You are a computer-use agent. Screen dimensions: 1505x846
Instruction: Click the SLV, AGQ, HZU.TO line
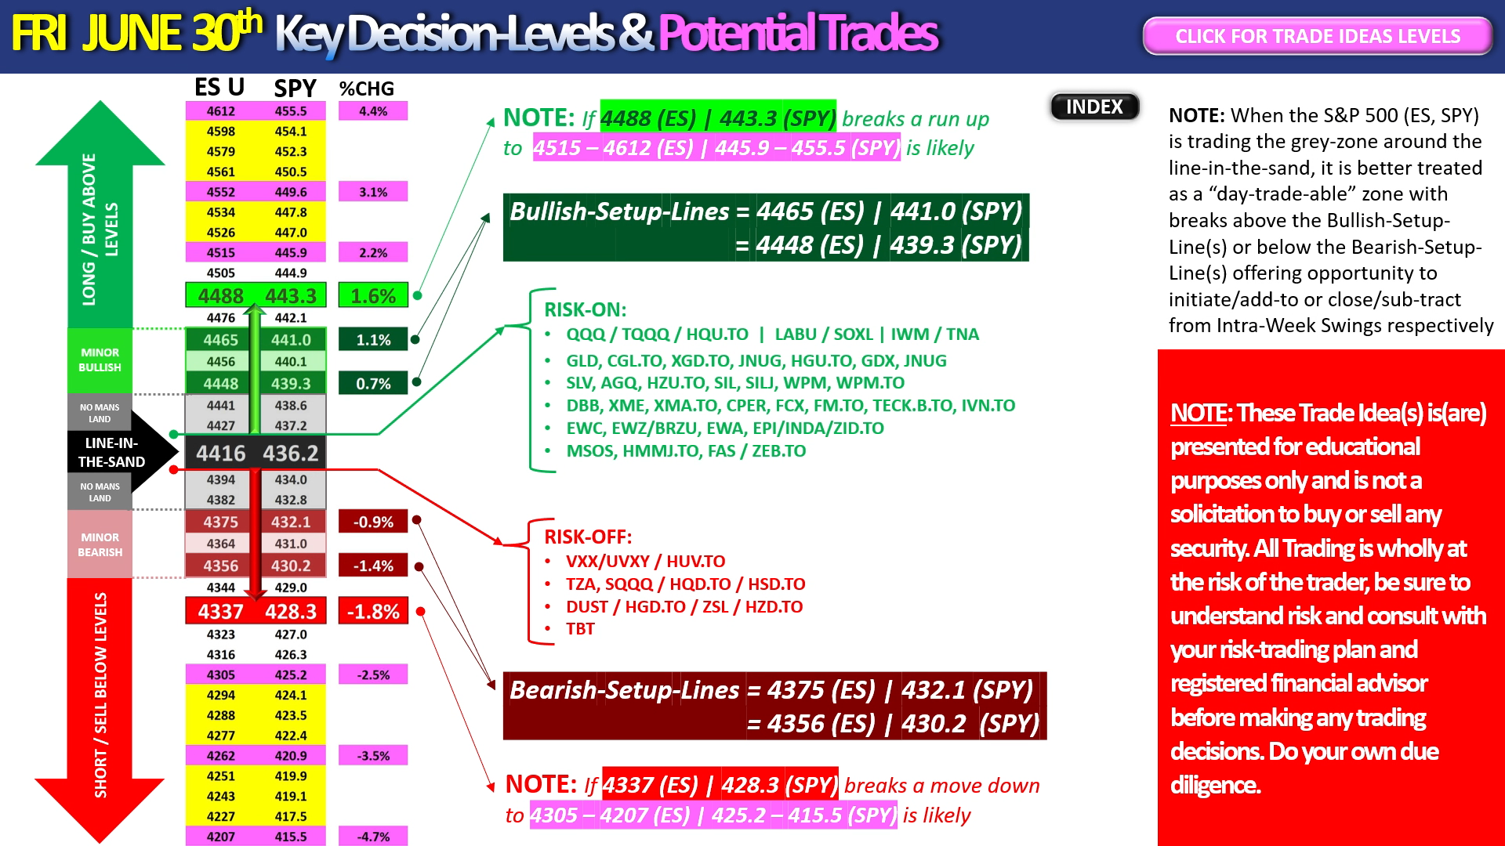tap(735, 383)
